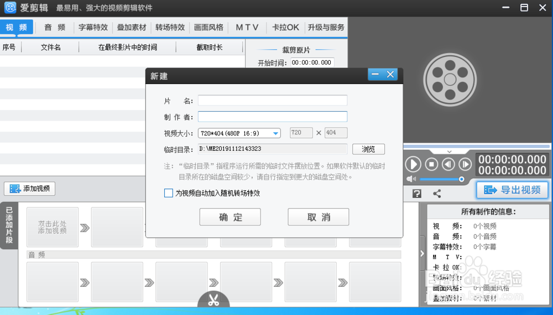Click the 取消 button

click(319, 217)
